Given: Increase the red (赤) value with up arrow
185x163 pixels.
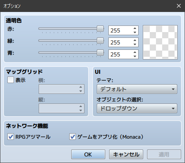Looking at the screenshot, I should pyautogui.click(x=135, y=28).
